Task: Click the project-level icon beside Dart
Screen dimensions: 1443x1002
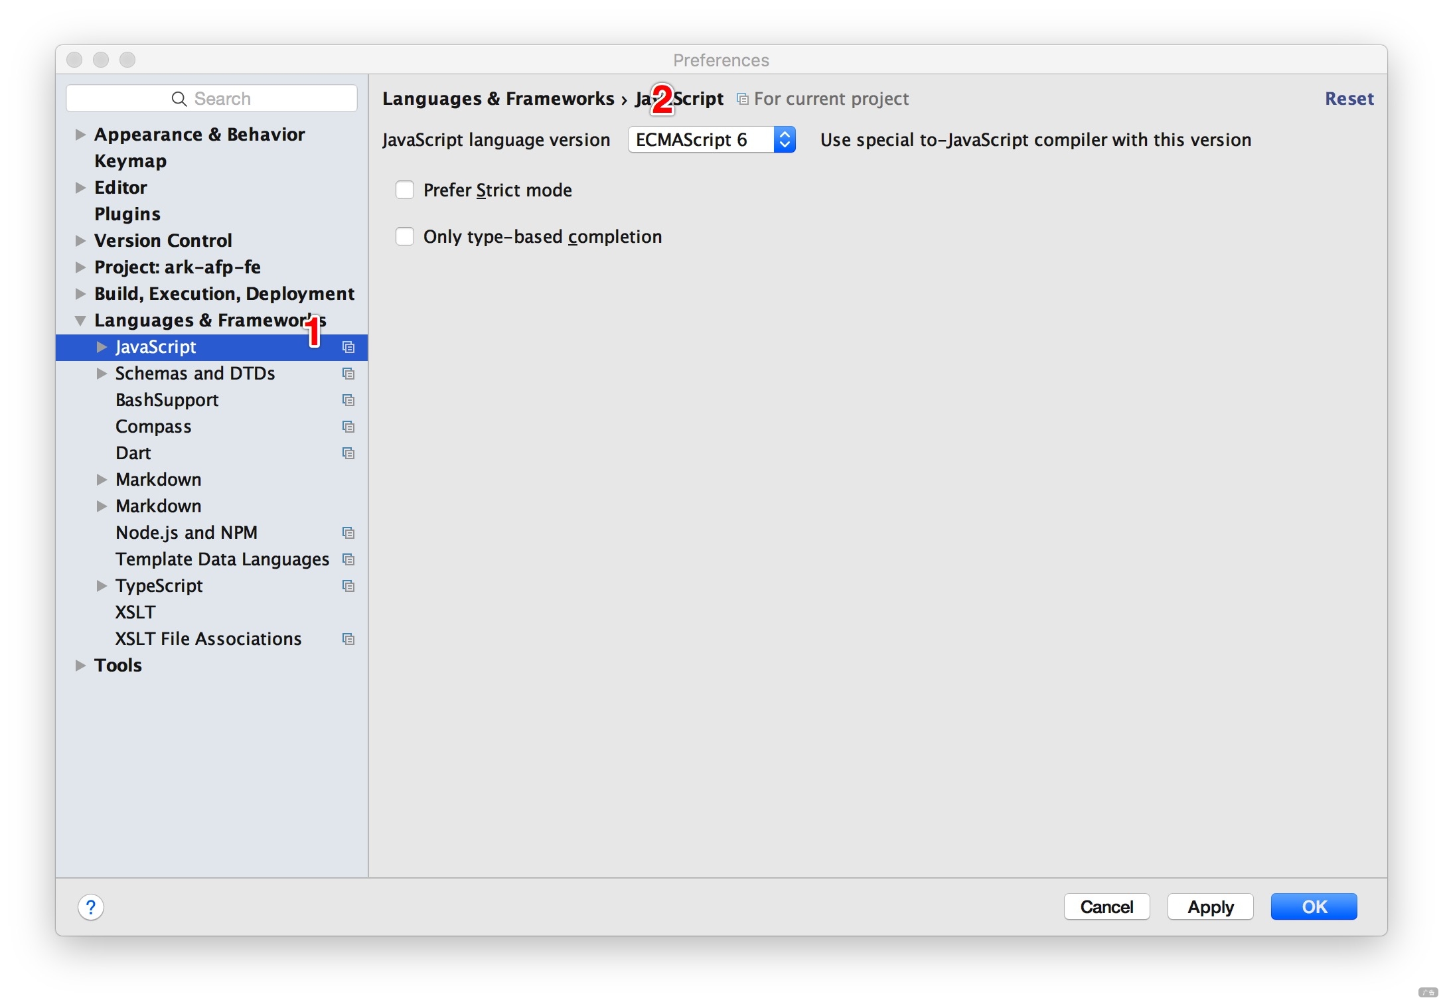Action: [x=348, y=453]
